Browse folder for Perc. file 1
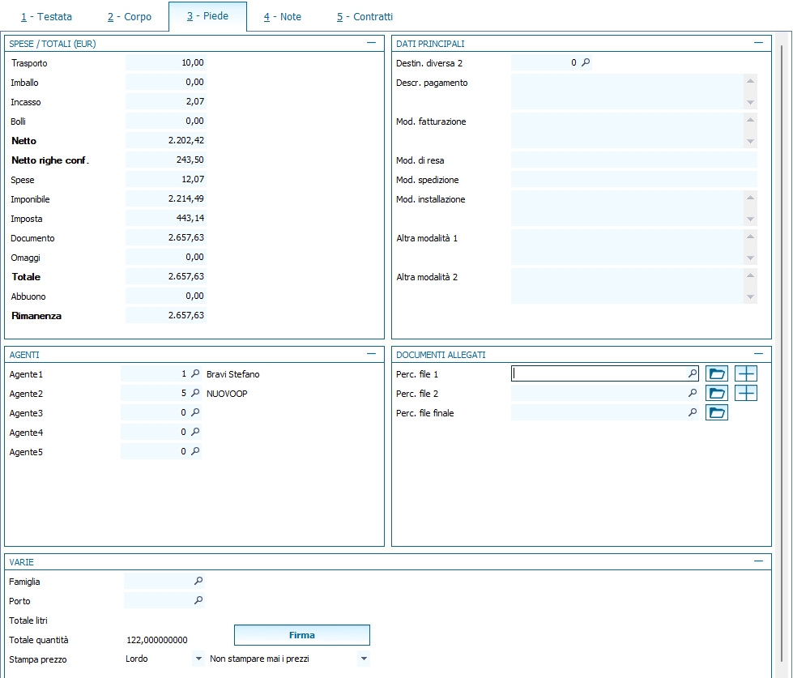 717,373
